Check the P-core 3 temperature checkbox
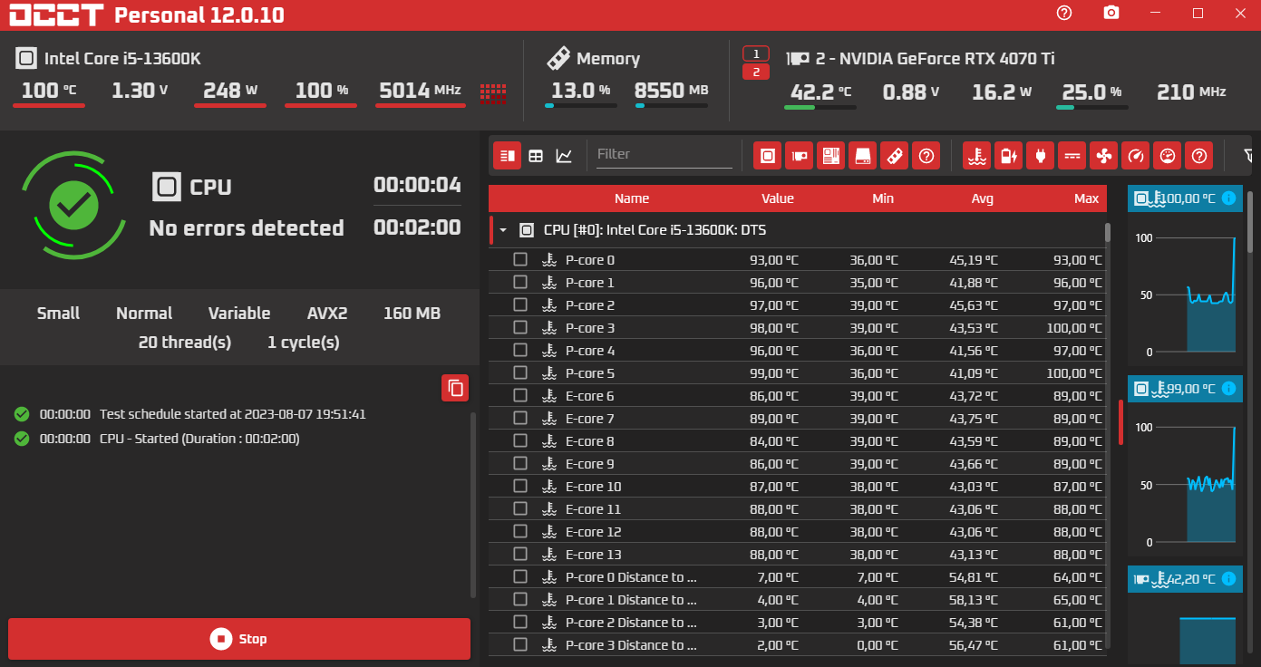The width and height of the screenshot is (1261, 667). click(520, 327)
